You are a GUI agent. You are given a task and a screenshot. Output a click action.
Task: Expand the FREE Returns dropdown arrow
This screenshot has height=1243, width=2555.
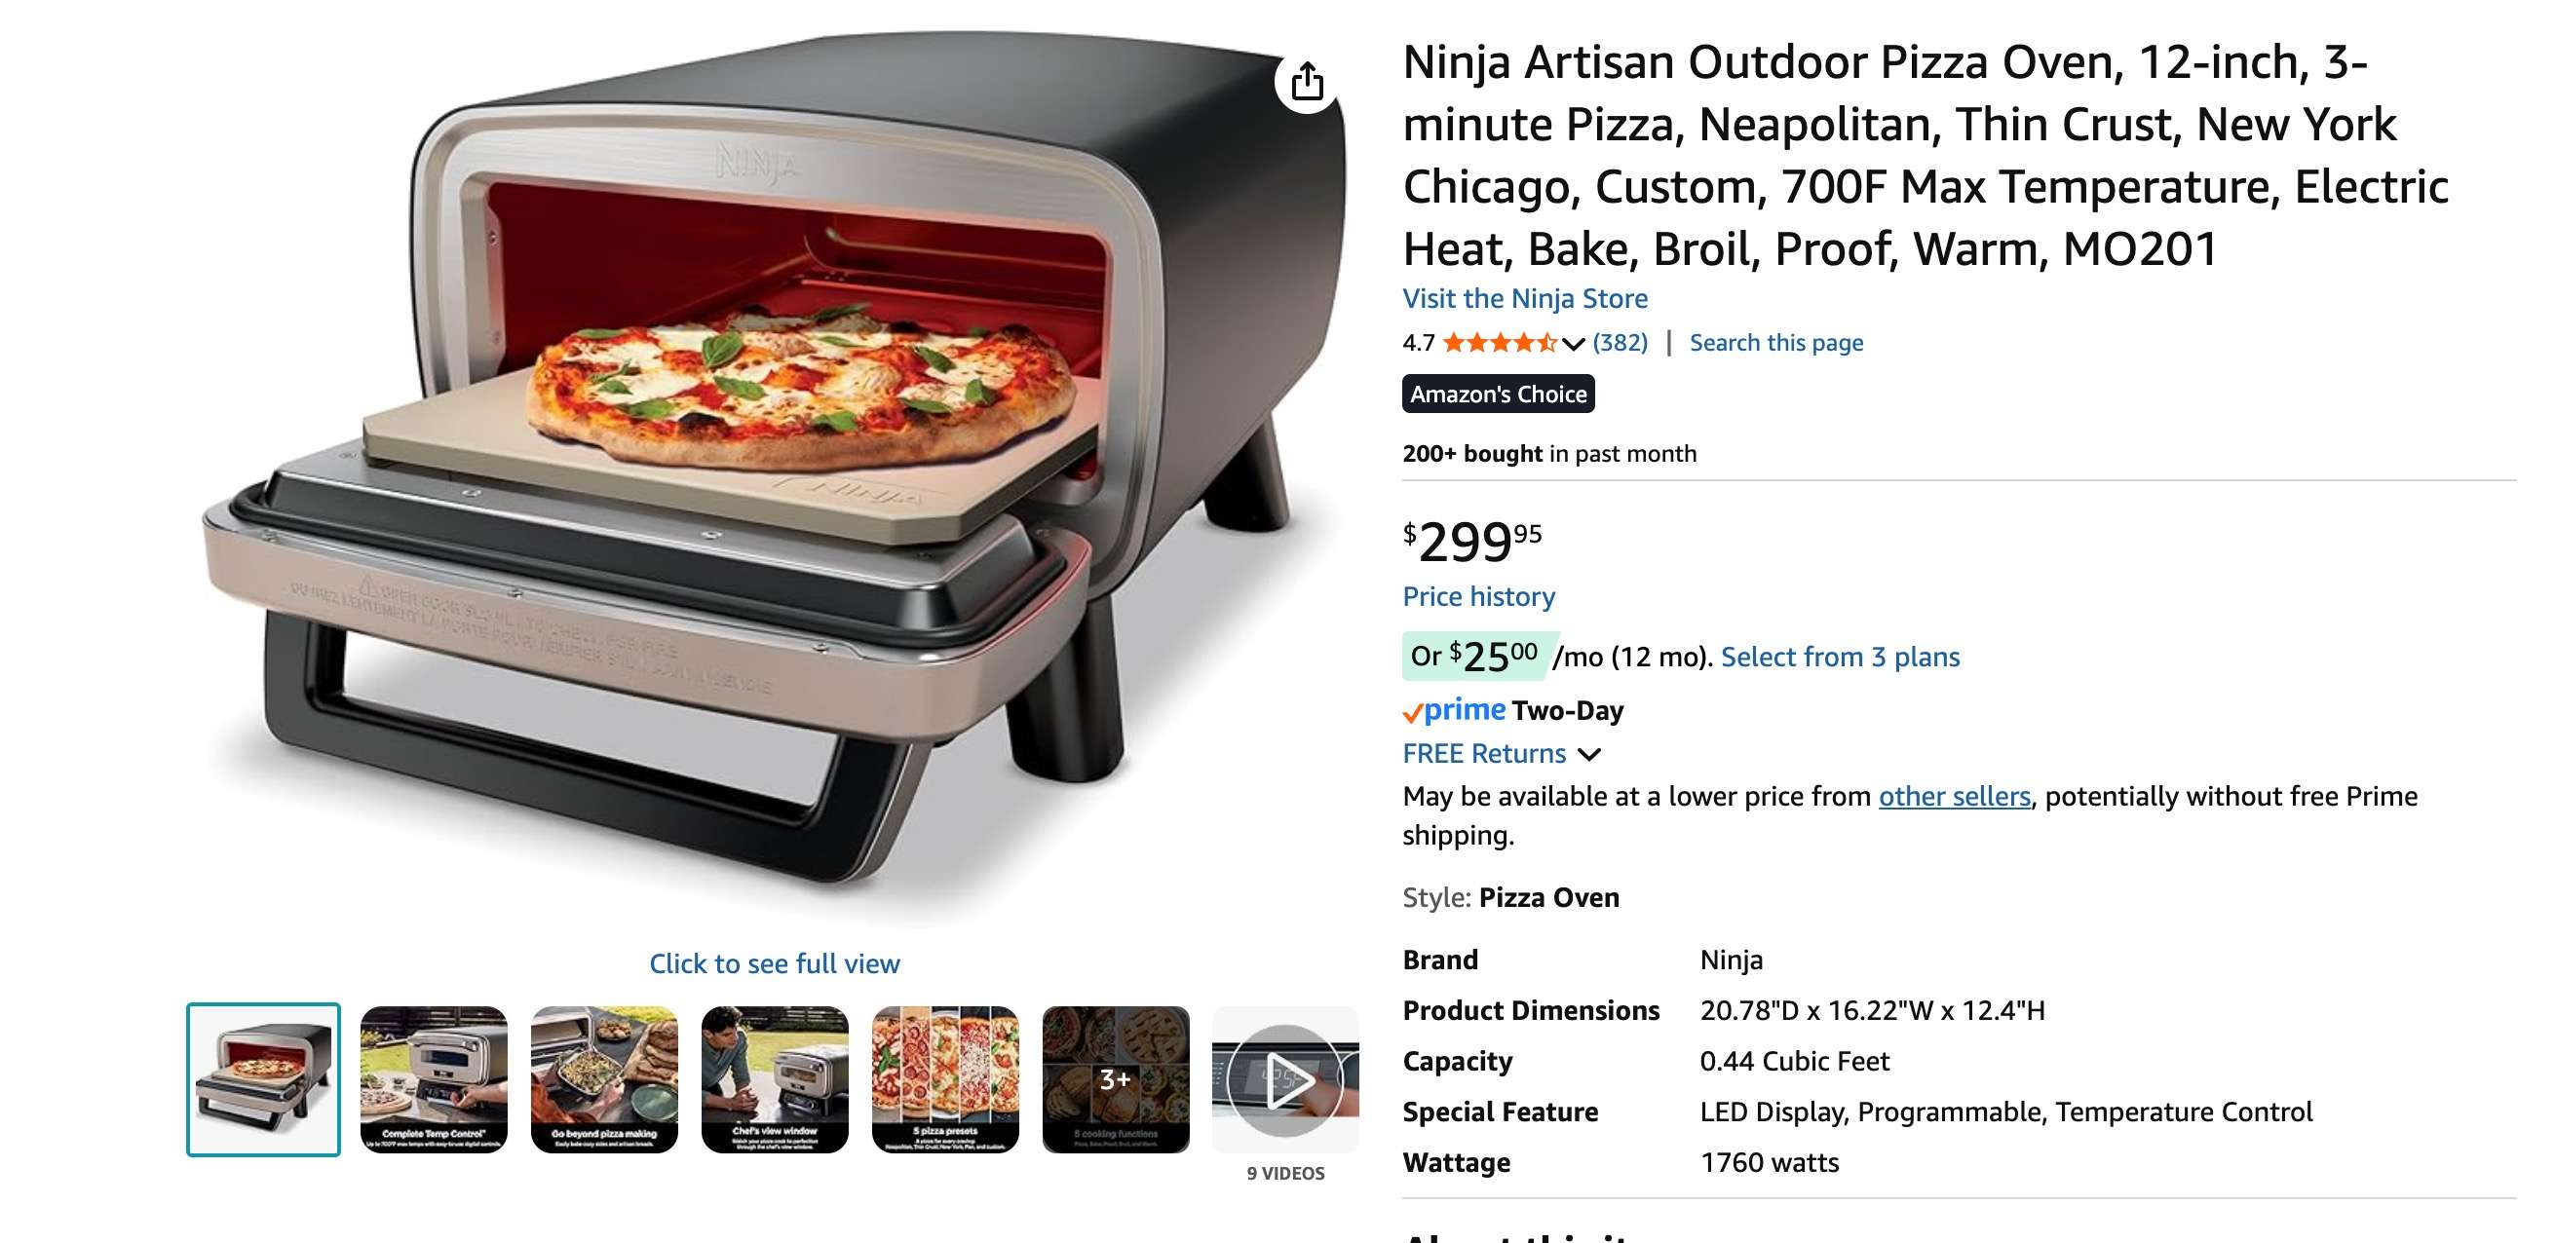(1589, 754)
